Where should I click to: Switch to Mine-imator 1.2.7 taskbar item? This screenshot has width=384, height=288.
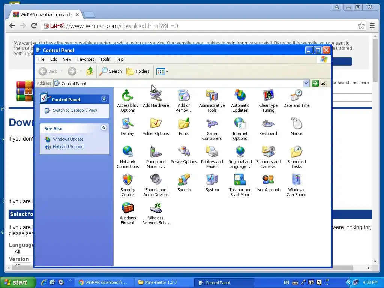(164, 283)
